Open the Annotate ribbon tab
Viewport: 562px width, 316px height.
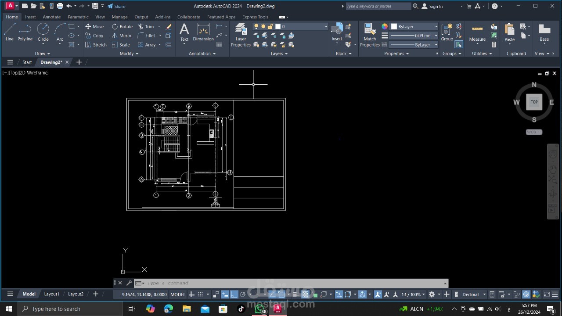52,17
